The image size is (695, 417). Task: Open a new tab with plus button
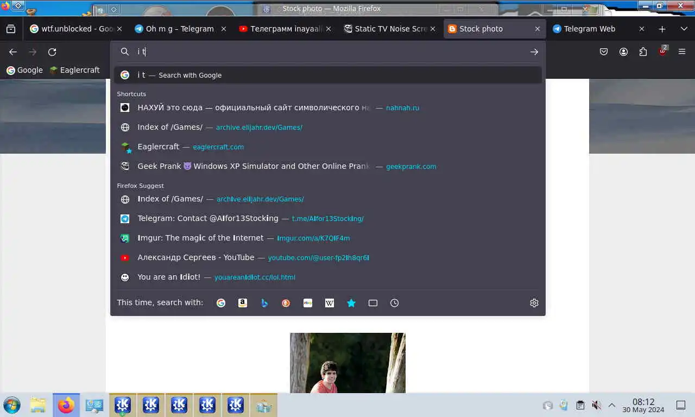662,29
